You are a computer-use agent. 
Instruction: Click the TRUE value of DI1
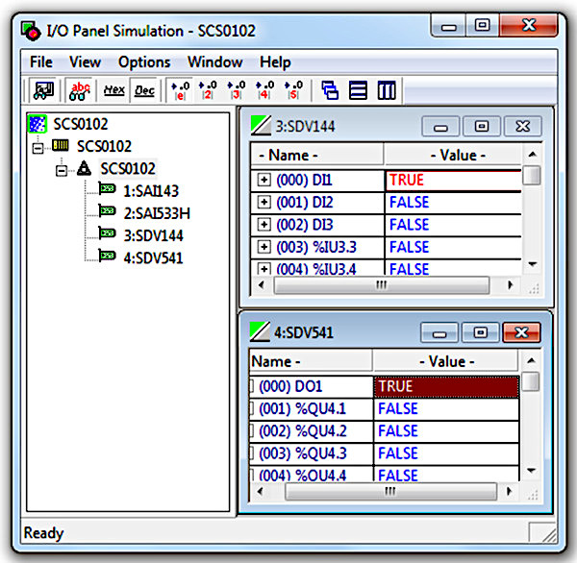click(453, 181)
